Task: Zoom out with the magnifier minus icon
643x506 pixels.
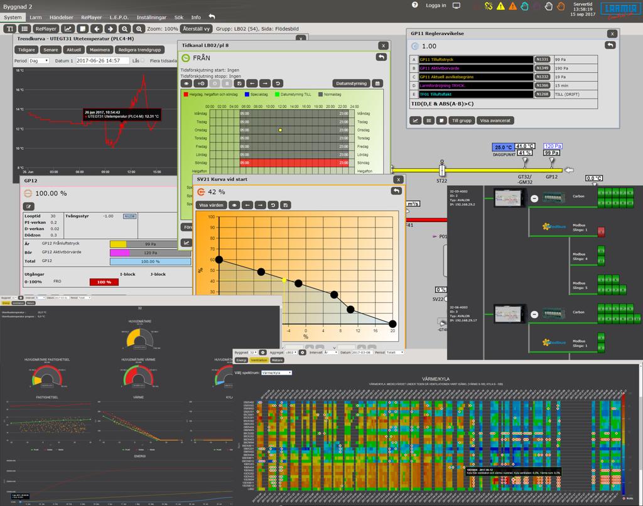Action: (x=125, y=29)
